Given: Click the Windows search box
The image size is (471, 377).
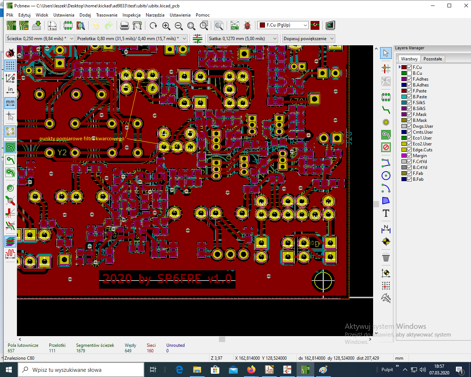Looking at the screenshot, I should pyautogui.click(x=81, y=370).
